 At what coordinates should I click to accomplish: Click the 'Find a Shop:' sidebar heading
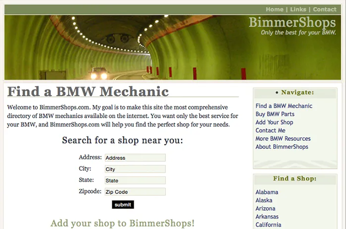click(295, 179)
